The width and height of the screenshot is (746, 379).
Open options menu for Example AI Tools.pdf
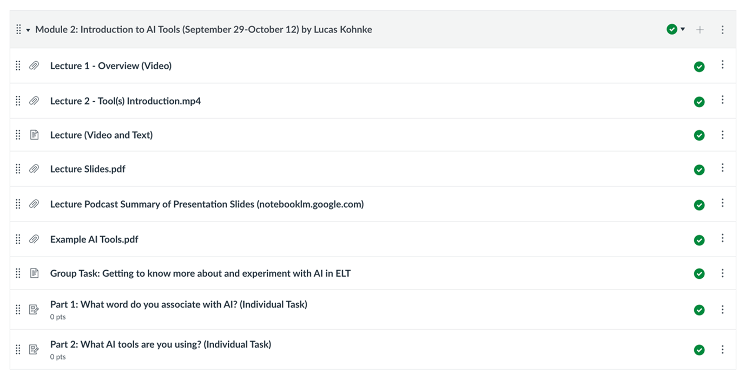coord(723,239)
